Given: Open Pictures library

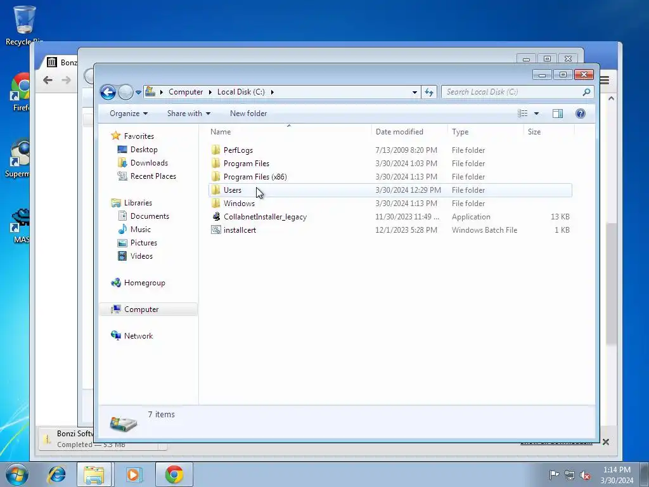Looking at the screenshot, I should point(144,243).
